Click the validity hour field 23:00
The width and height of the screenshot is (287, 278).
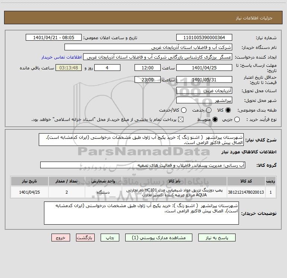148,79
